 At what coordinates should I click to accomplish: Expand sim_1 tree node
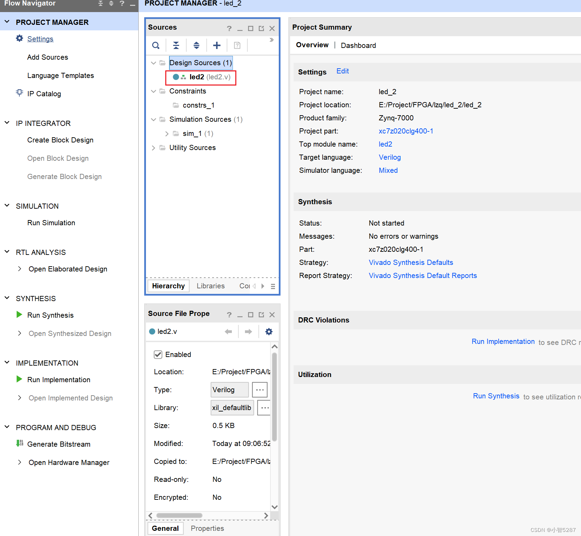tap(167, 134)
